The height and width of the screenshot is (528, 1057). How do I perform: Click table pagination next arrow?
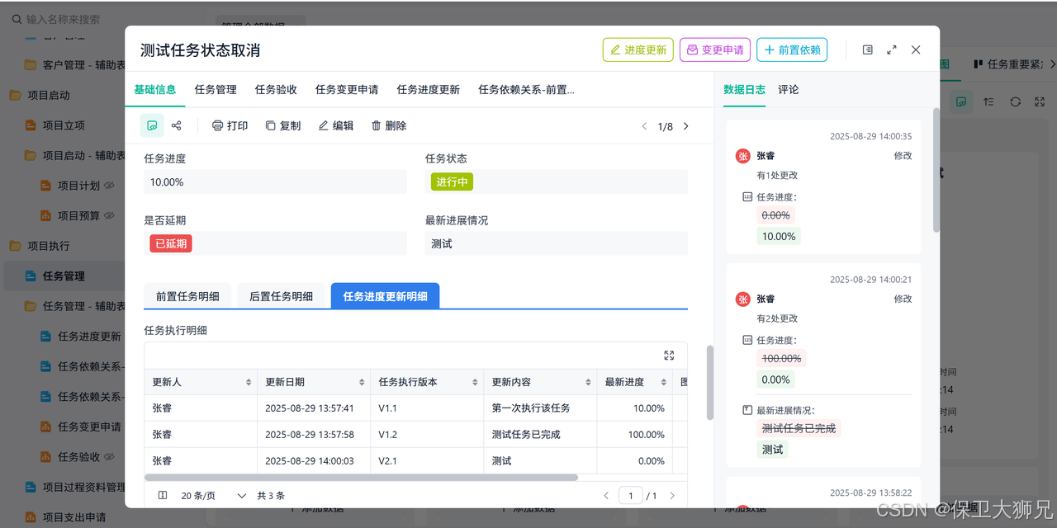[x=672, y=496]
